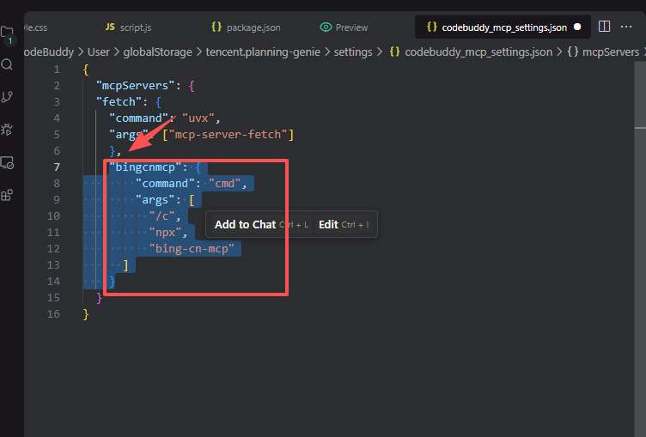The height and width of the screenshot is (437, 646).
Task: Click Add to Chat button
Action: (x=261, y=224)
